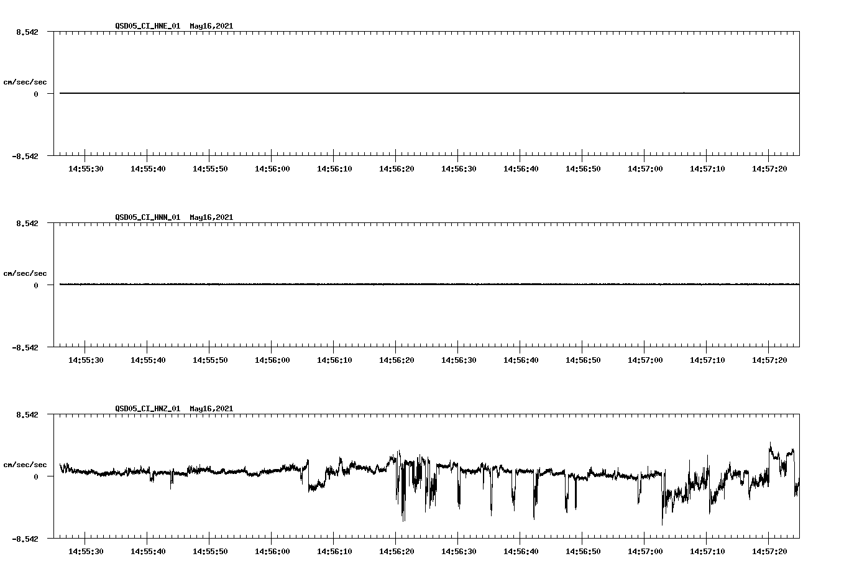Click the 8.542 upper amplitude limit on HNE plot
The height and width of the screenshot is (574, 844).
[x=27, y=31]
